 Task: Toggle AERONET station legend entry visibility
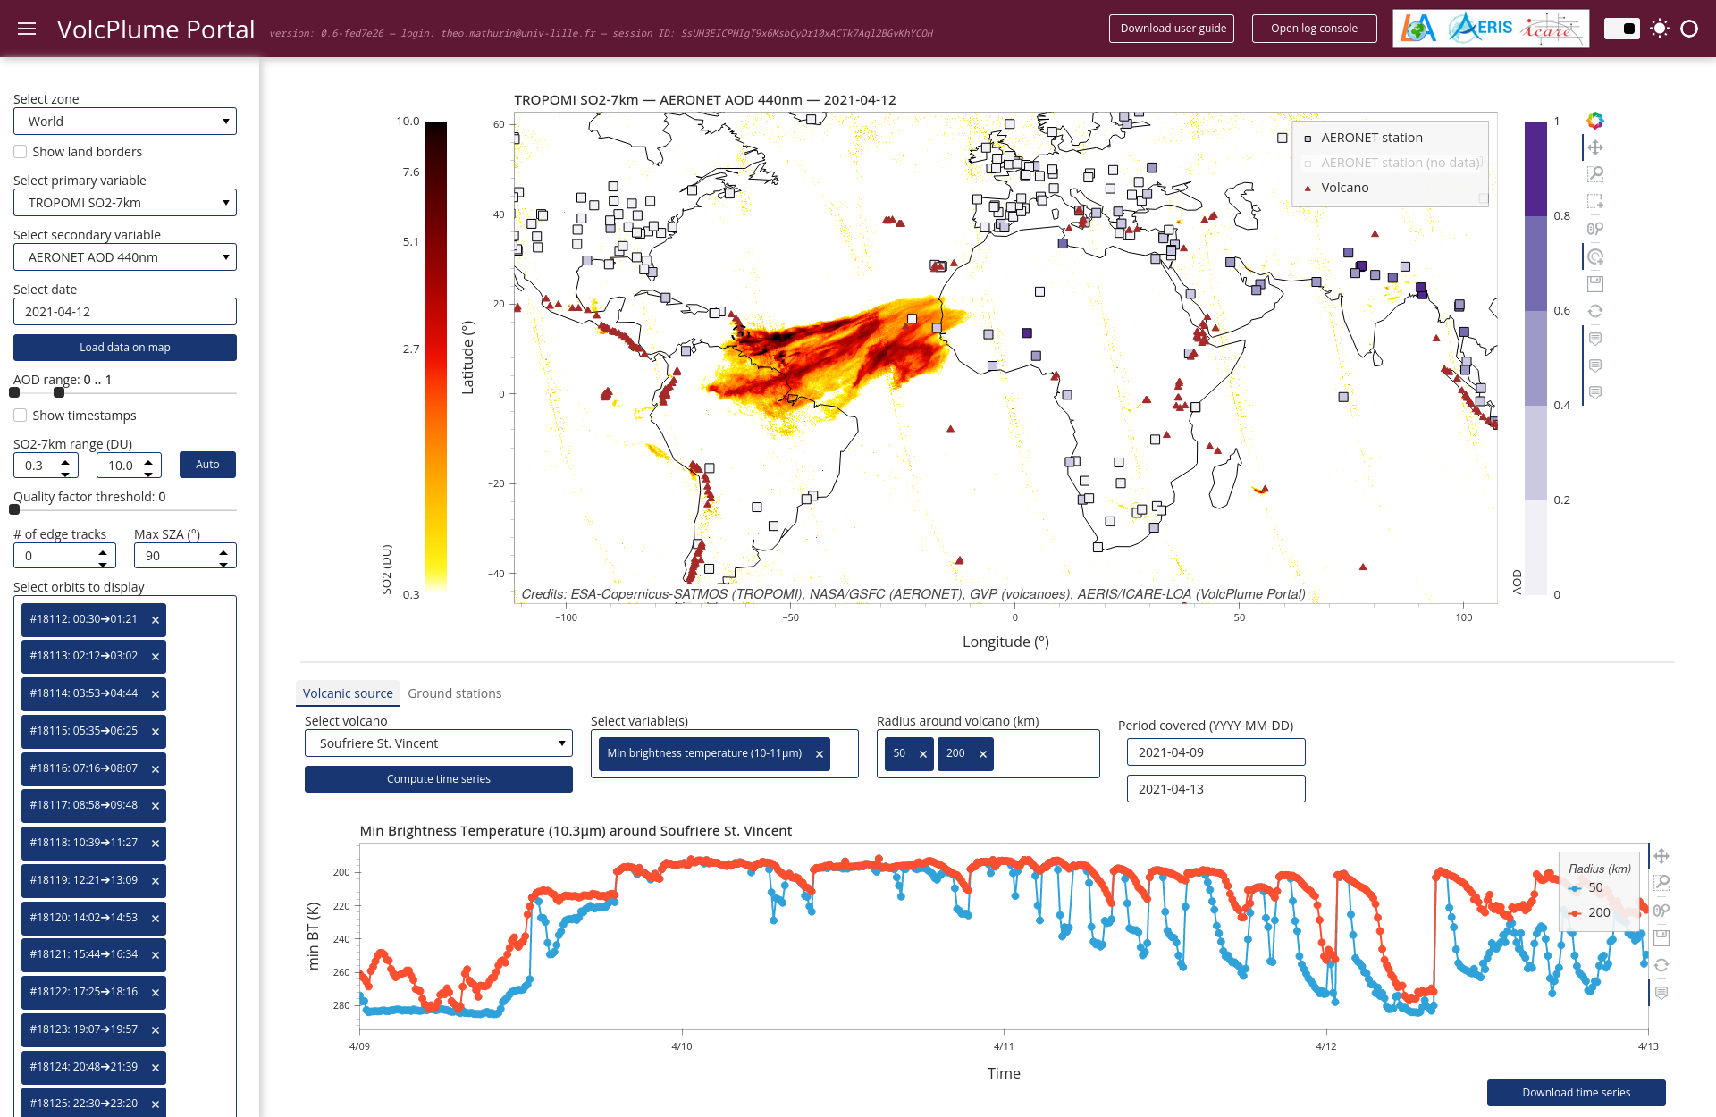1363,138
